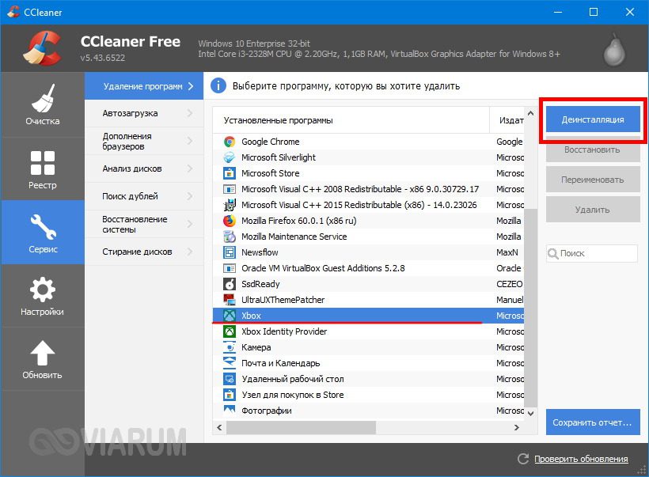The height and width of the screenshot is (477, 649).
Task: Click the blue info icon
Action: pos(218,86)
